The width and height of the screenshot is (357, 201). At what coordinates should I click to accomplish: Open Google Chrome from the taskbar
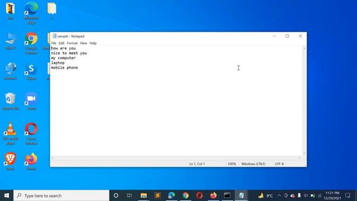[186, 195]
